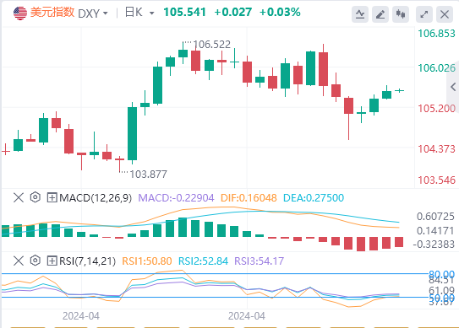This screenshot has height=328, width=459.
Task: Collapse the side panel arrow at right edge
Action: [453, 87]
